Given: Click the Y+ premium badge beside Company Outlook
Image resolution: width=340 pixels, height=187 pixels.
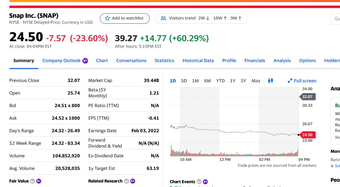Looking at the screenshot, I should (85, 61).
